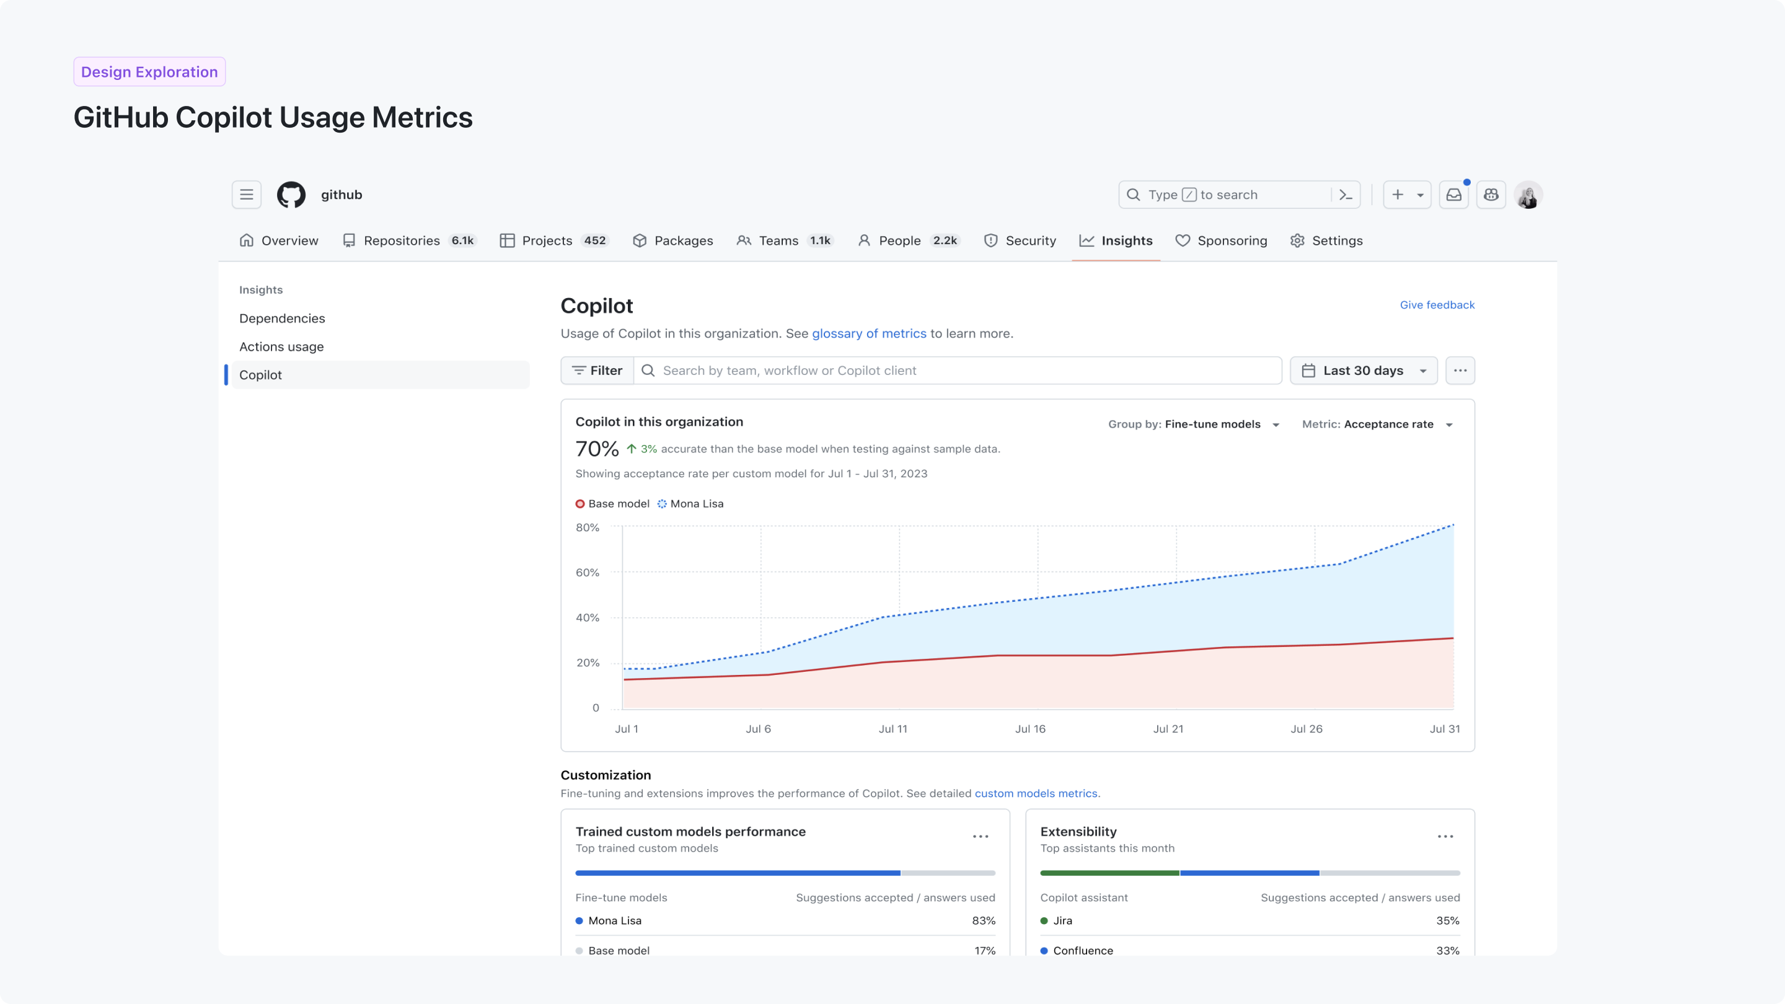
Task: Open options menu on Extensibility card
Action: coord(1445,836)
